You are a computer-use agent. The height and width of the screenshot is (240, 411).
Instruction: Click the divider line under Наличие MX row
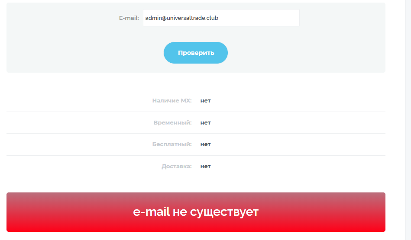196,112
